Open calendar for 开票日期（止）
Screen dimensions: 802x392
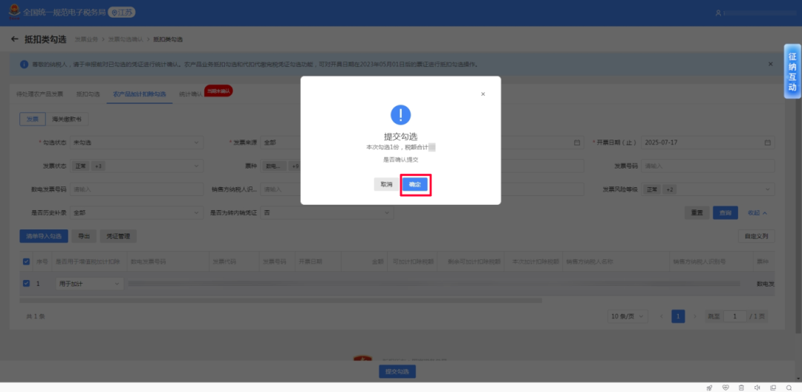pos(767,143)
